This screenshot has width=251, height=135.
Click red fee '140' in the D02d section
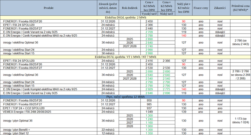(184, 35)
